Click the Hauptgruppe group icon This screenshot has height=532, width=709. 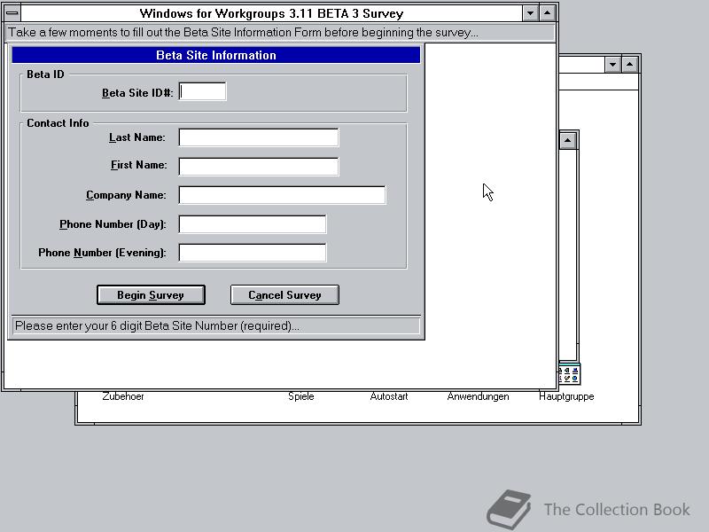tap(569, 374)
